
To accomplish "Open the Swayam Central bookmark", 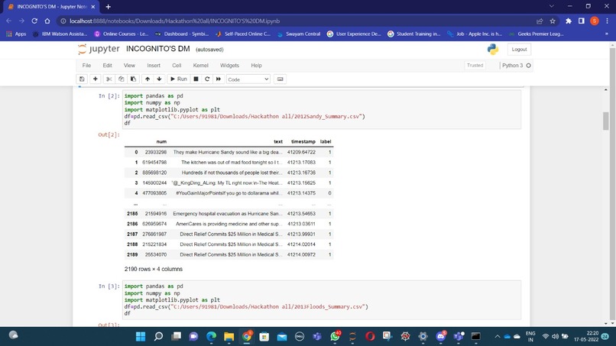I will coord(299,34).
